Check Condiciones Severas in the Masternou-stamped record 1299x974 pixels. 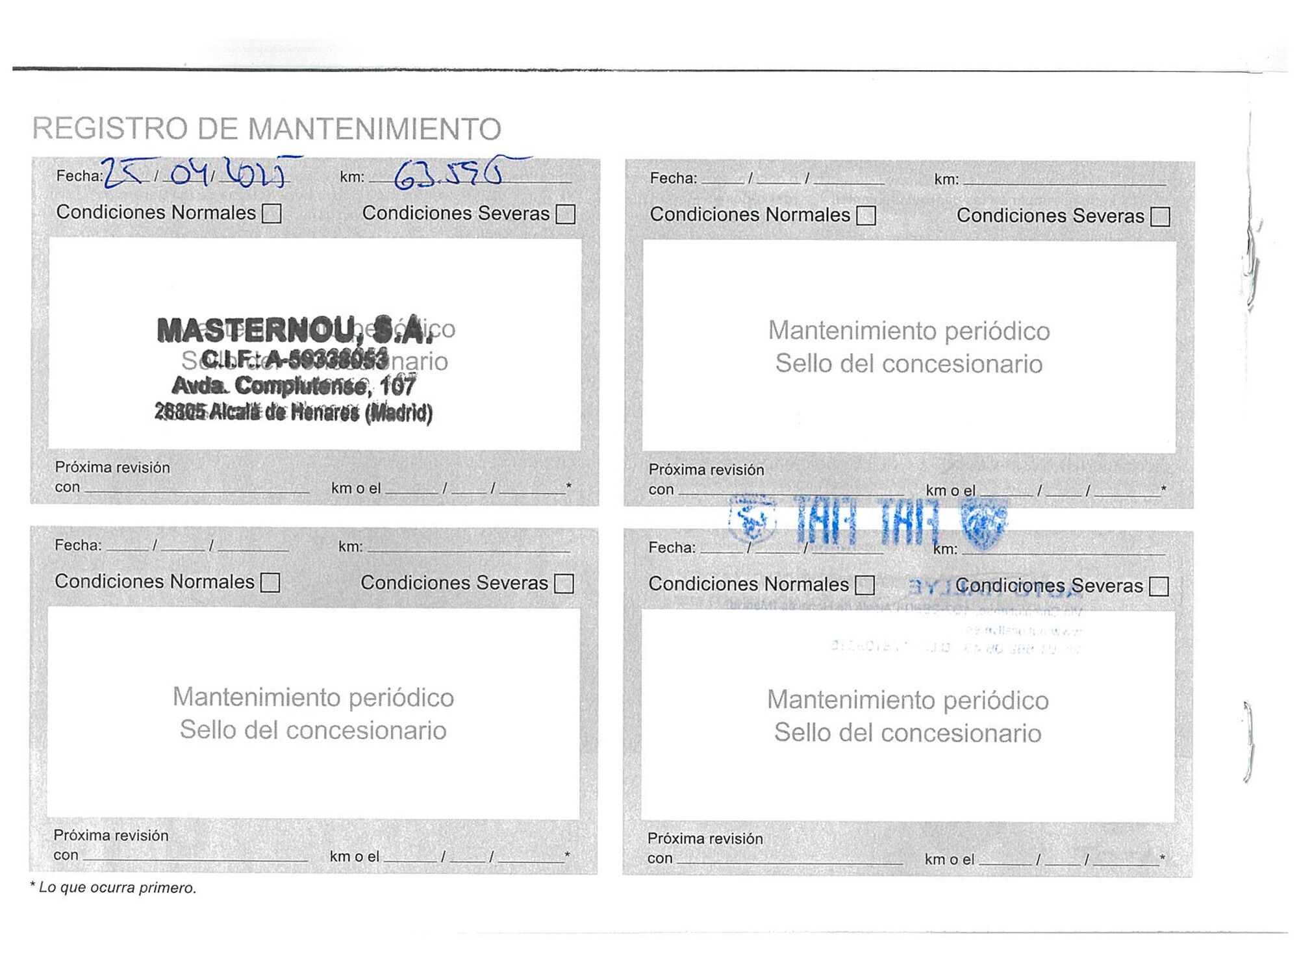pyautogui.click(x=566, y=214)
